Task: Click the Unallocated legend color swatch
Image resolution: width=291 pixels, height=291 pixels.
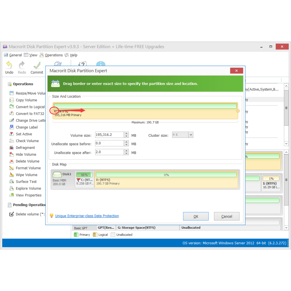Action: tap(113, 234)
